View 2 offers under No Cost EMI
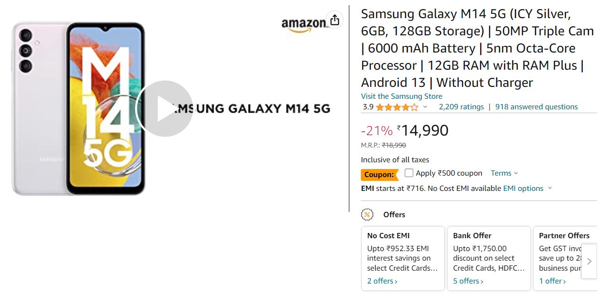The image size is (608, 295). pos(382,281)
